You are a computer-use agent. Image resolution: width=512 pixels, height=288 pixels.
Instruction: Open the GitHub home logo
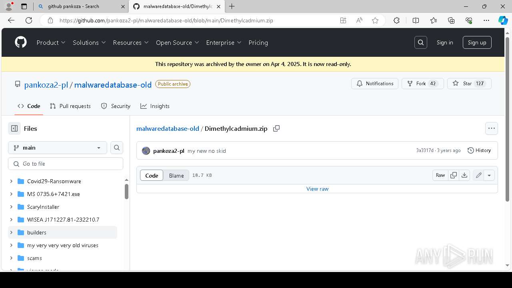click(x=21, y=42)
